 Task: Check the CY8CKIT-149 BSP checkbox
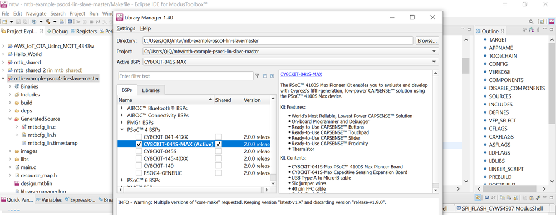(139, 166)
